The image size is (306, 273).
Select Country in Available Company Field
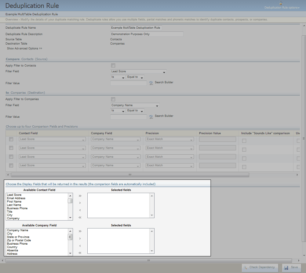tap(12, 247)
